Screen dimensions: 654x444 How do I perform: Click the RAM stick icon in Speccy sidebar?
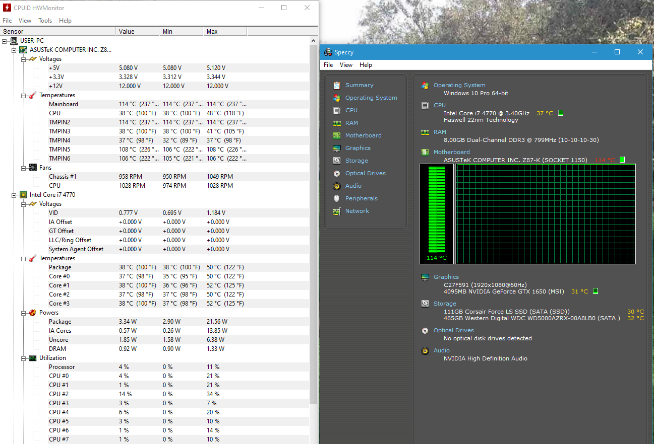(336, 123)
